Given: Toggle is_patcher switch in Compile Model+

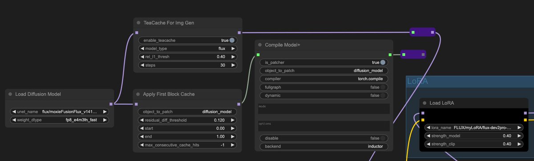Looking at the screenshot, I should click(x=383, y=63).
